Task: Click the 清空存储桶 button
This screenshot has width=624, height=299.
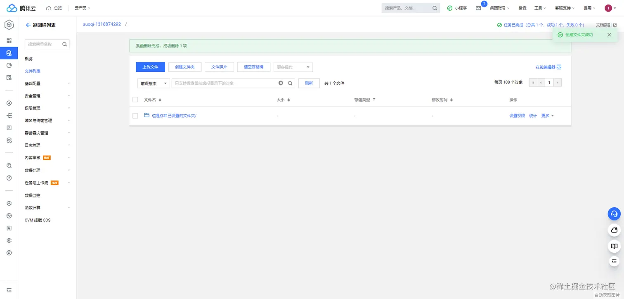Action: tap(254, 67)
